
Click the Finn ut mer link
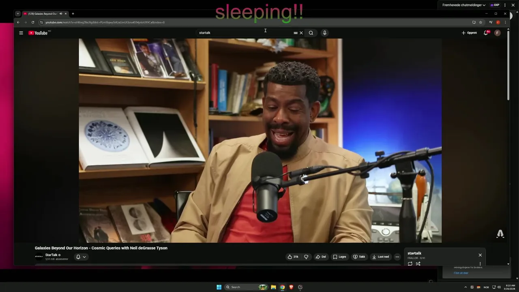461,273
